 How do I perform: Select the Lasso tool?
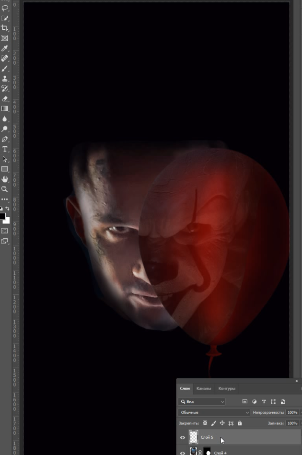pyautogui.click(x=5, y=8)
